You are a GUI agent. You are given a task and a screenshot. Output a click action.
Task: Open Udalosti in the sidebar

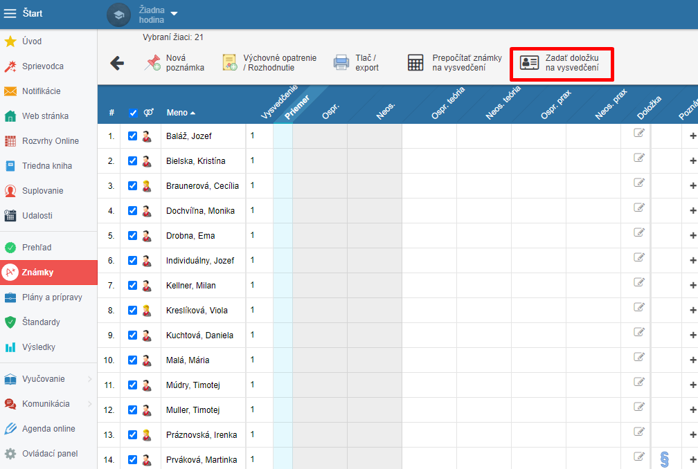click(x=48, y=216)
